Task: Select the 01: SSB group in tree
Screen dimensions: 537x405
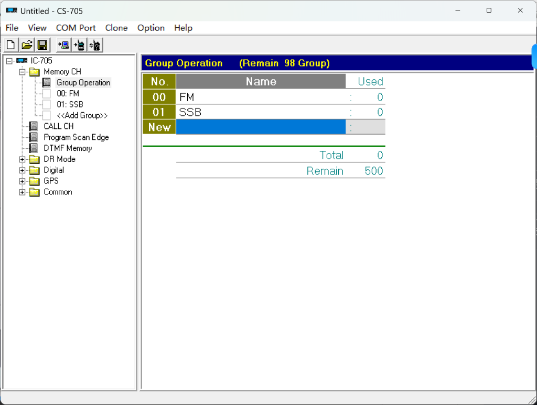Action: (x=70, y=104)
